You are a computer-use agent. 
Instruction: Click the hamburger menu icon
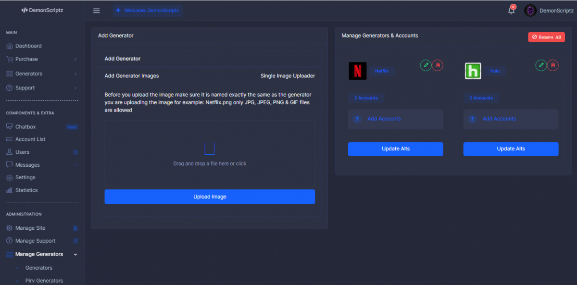tap(96, 11)
